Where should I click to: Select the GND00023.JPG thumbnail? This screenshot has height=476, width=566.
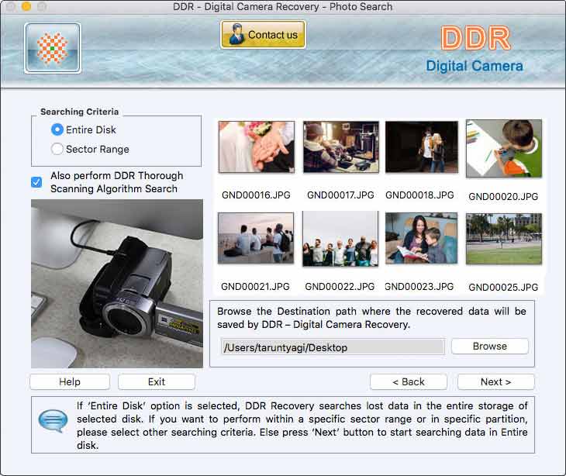click(421, 238)
